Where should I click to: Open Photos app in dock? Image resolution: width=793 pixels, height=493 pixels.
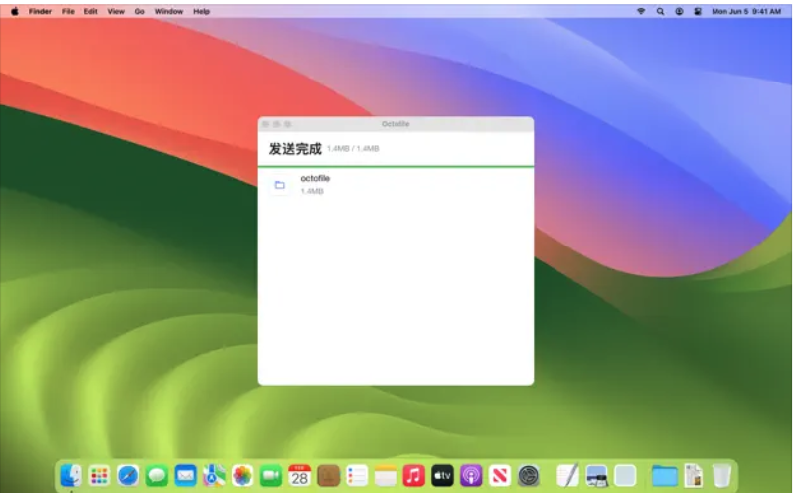(242, 475)
